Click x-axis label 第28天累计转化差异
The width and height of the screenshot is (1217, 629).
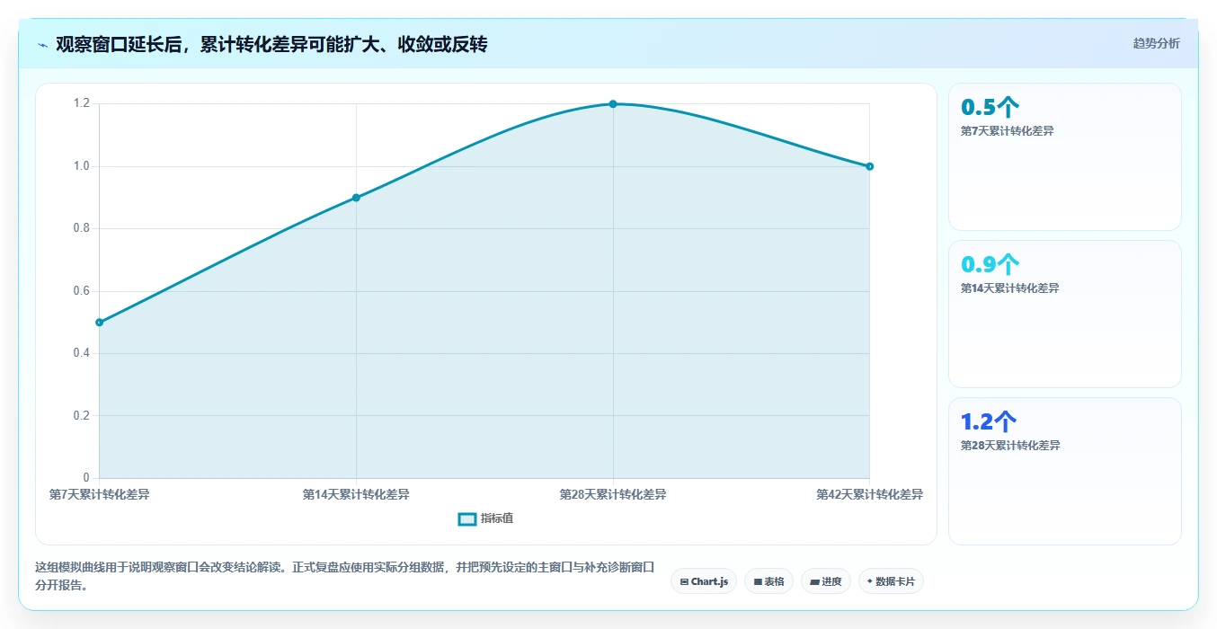click(x=613, y=494)
